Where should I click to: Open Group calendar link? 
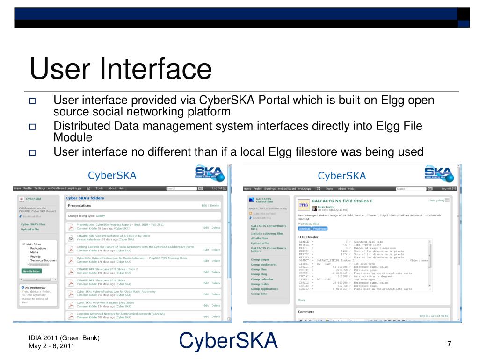click(x=262, y=279)
